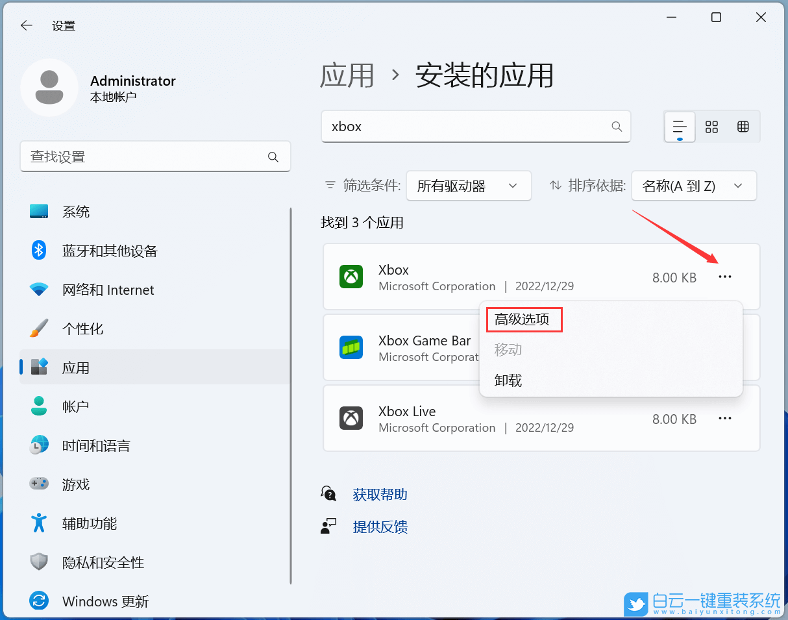Screen dimensions: 788x620
Task: Open the 提供反馈 link
Action: coord(380,527)
